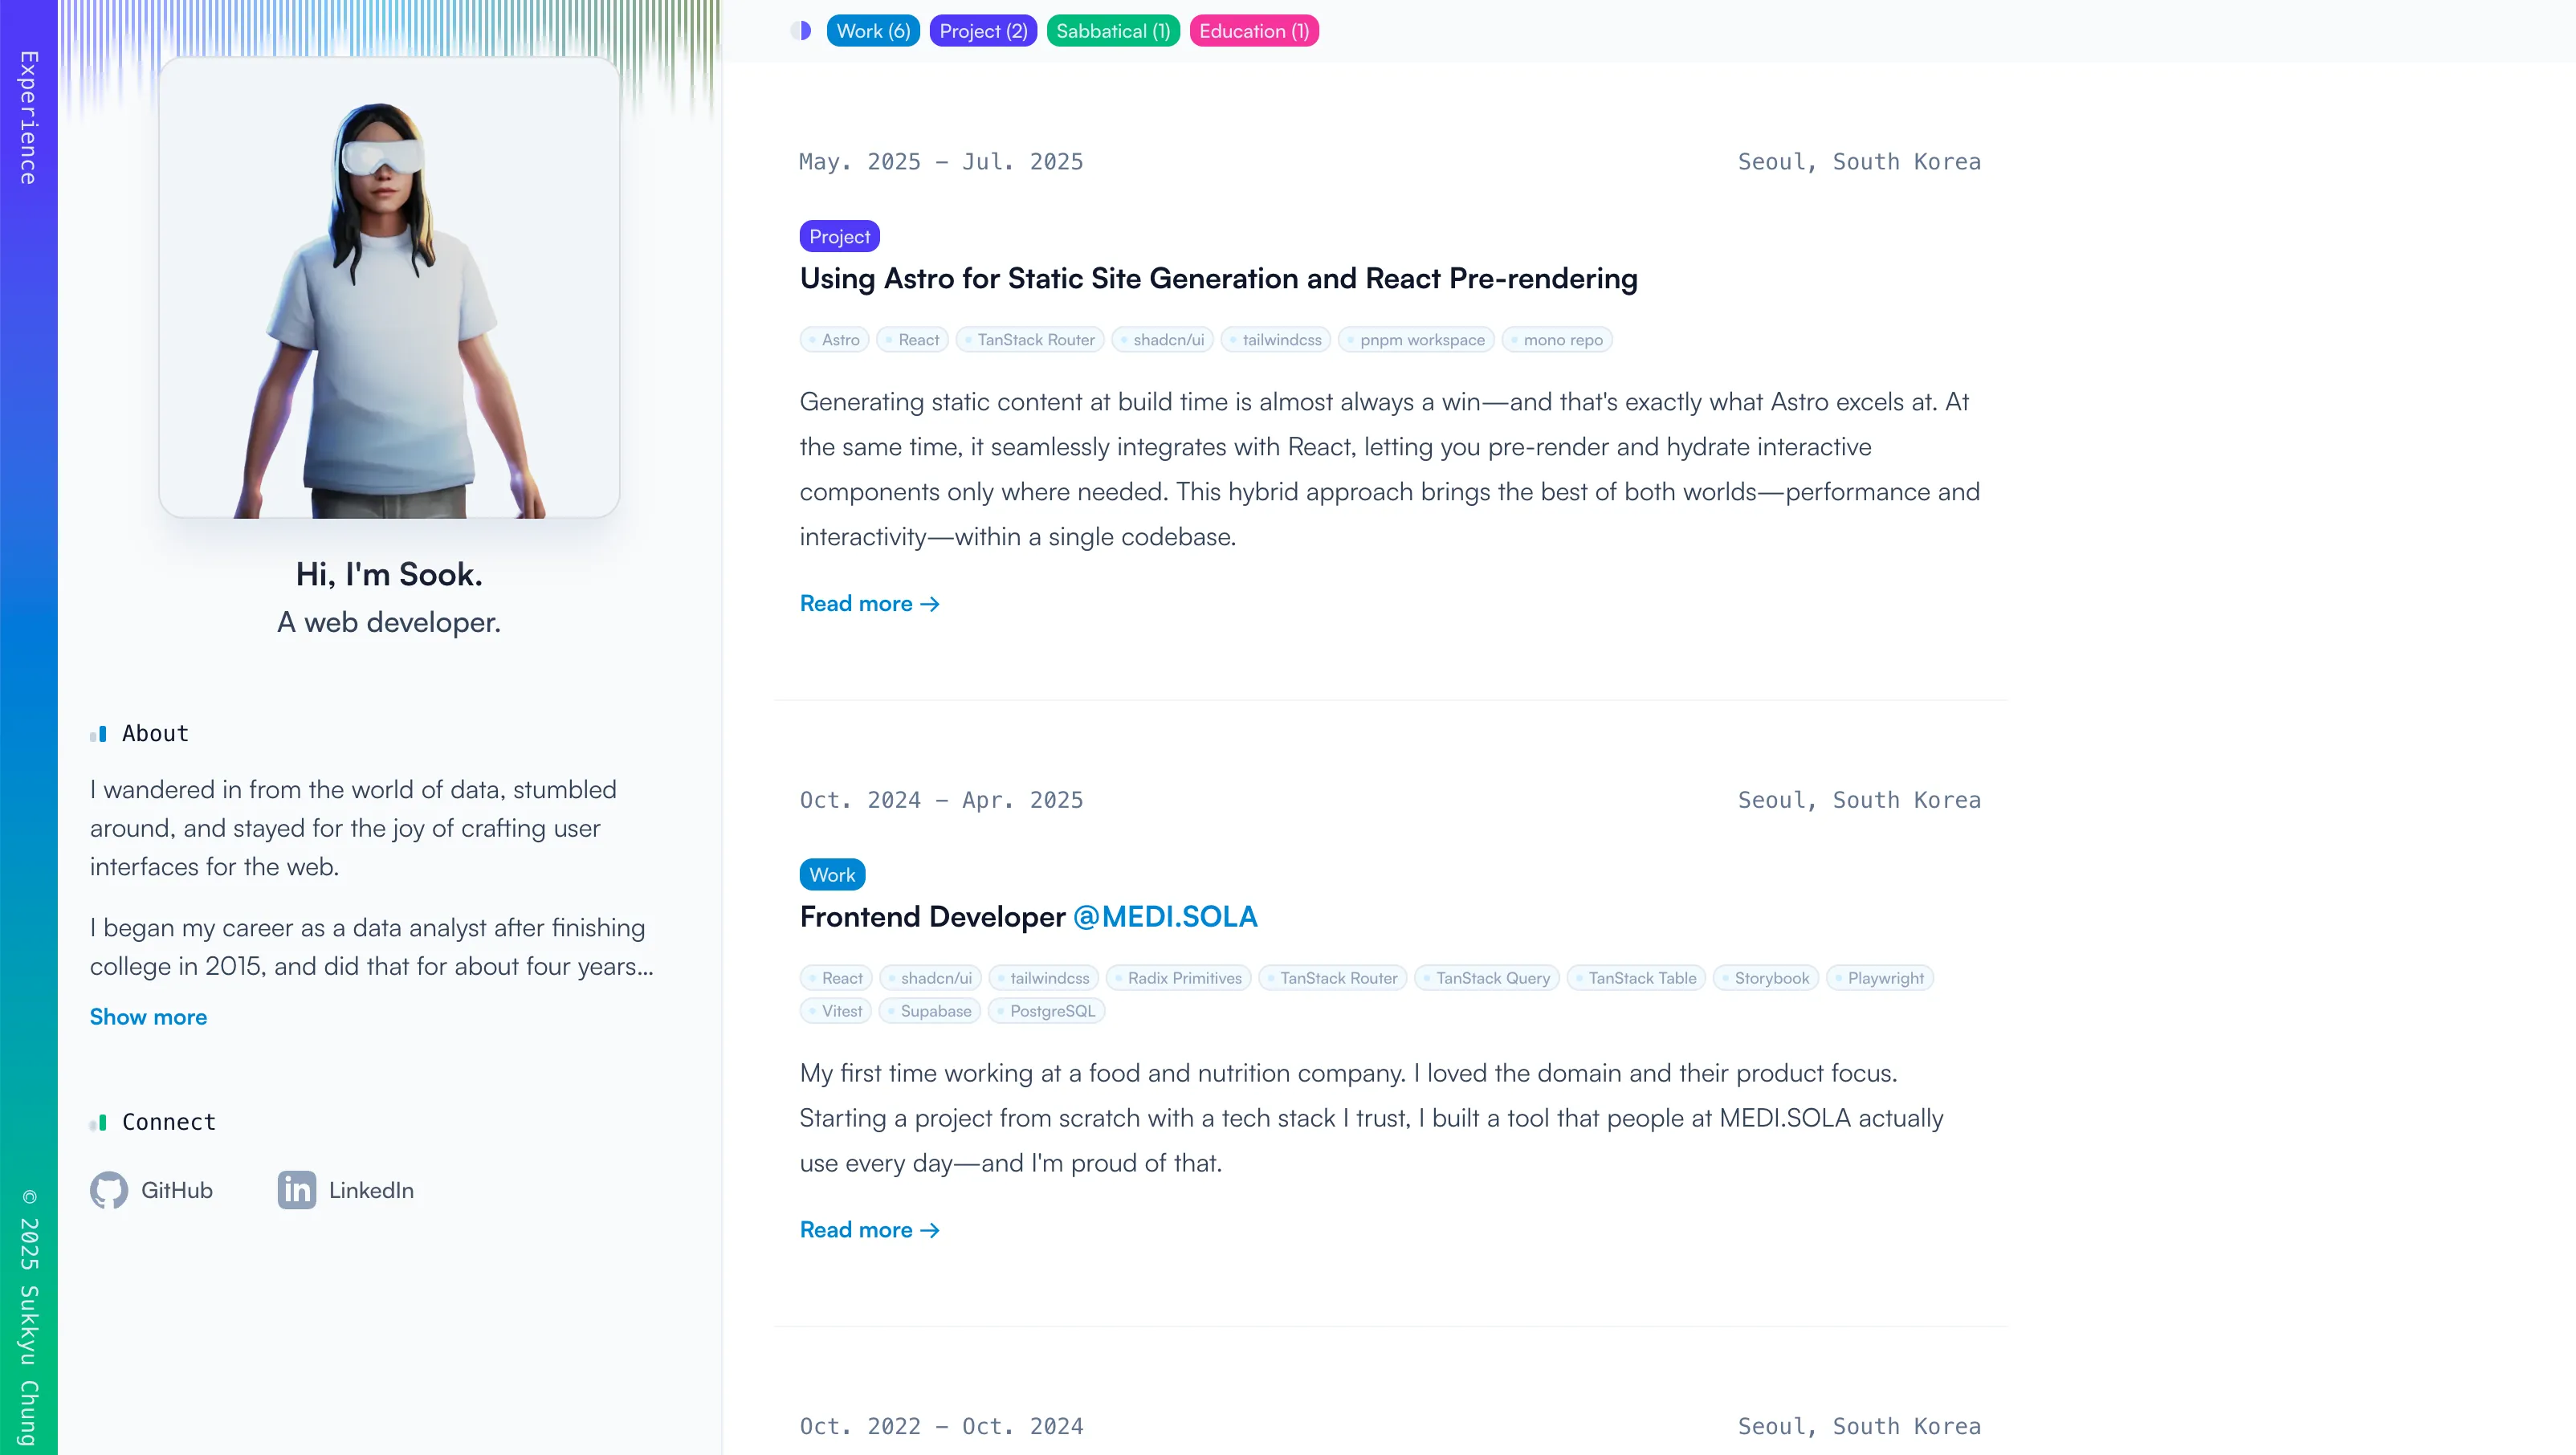The height and width of the screenshot is (1455, 2576).
Task: Click the blue About section marker icon
Action: (99, 734)
